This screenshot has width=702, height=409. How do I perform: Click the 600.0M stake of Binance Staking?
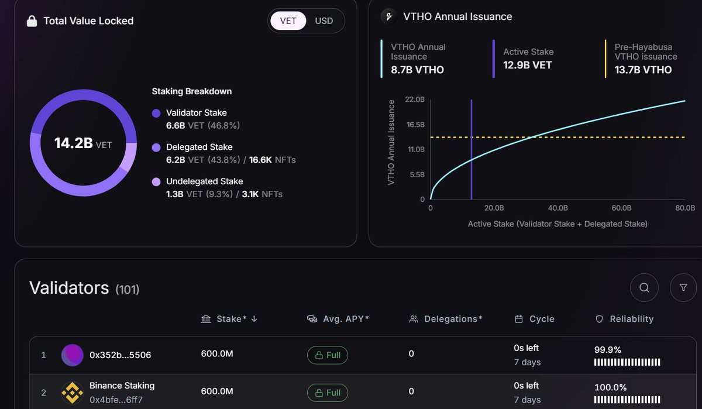(x=217, y=391)
